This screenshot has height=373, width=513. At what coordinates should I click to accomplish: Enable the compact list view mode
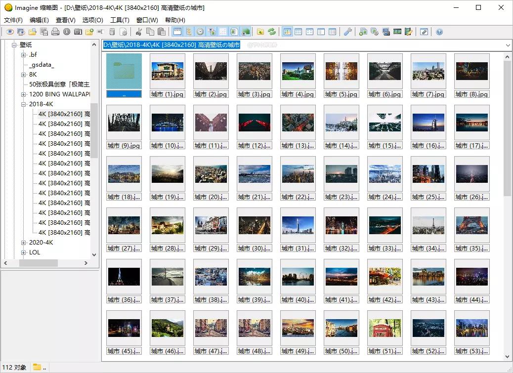(x=321, y=32)
